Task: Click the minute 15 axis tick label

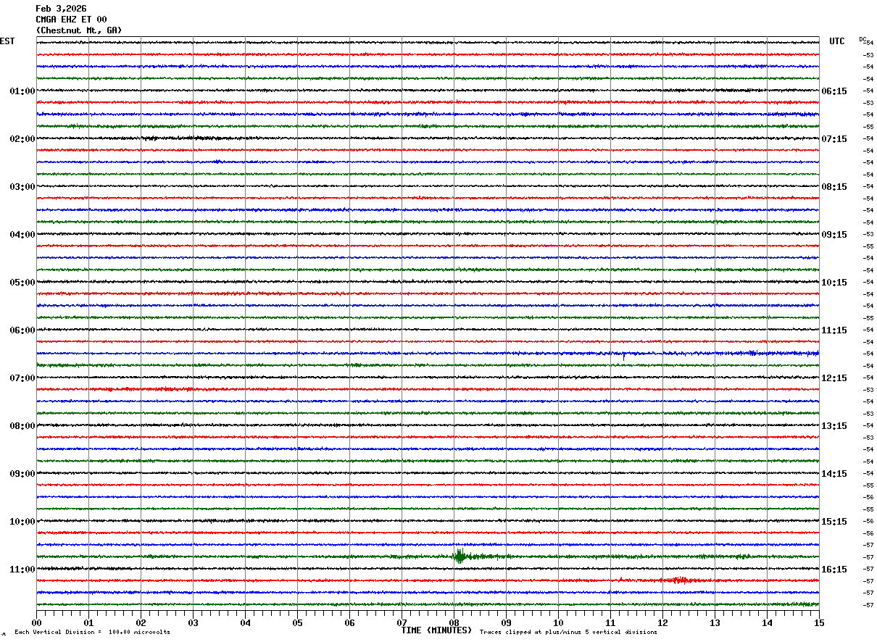Action: click(x=819, y=622)
